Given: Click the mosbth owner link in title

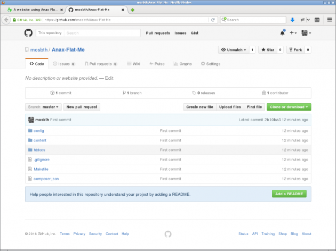Looking at the screenshot, I should pos(39,50).
